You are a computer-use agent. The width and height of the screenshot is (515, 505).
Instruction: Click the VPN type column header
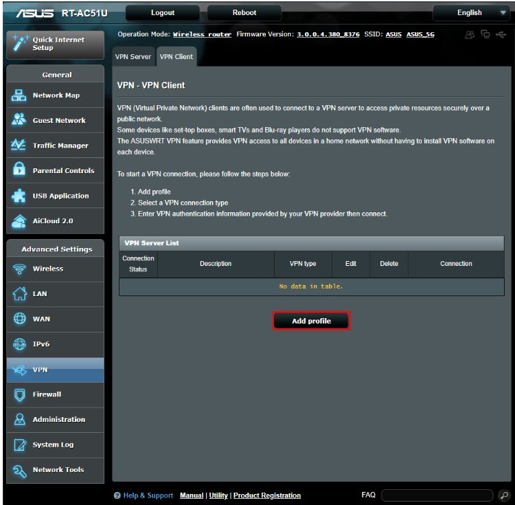click(x=303, y=264)
